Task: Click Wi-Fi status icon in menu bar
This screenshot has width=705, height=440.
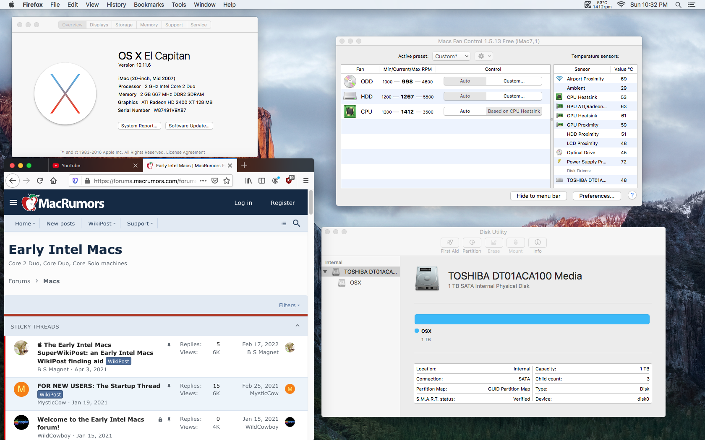Action: (x=621, y=5)
